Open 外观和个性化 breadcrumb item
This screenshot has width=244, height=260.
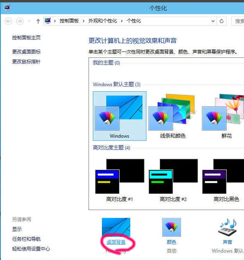tap(103, 21)
